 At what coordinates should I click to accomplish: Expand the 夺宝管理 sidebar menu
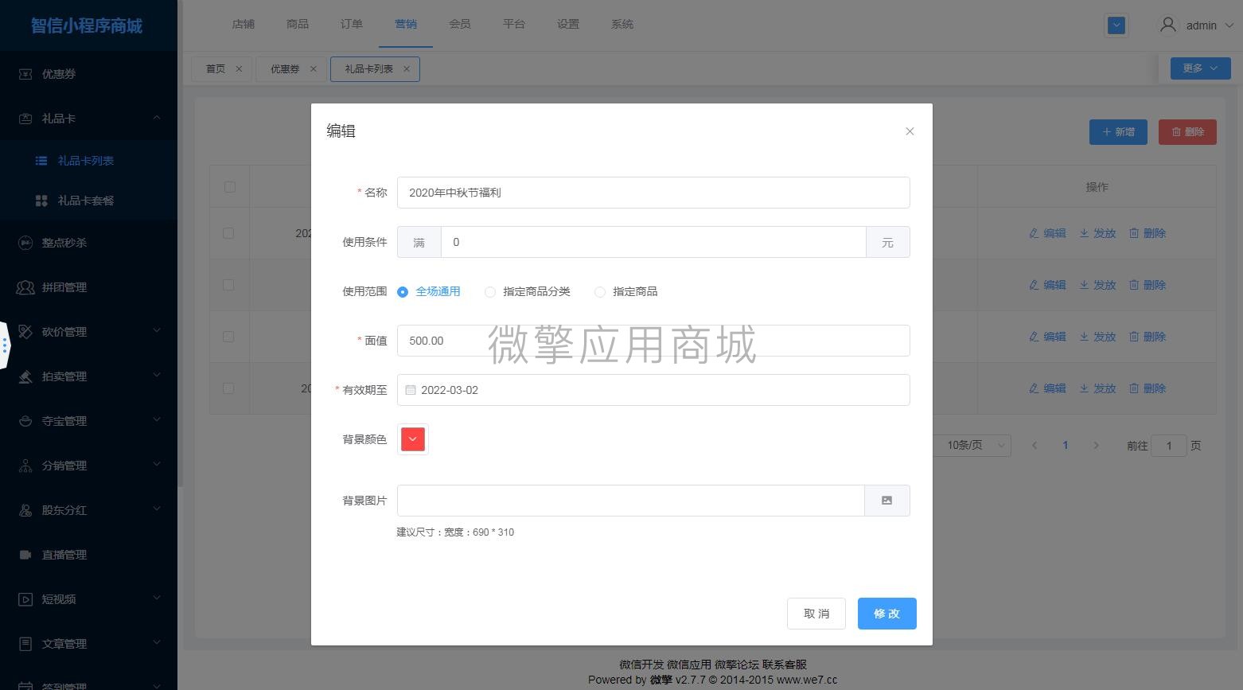[x=157, y=419]
